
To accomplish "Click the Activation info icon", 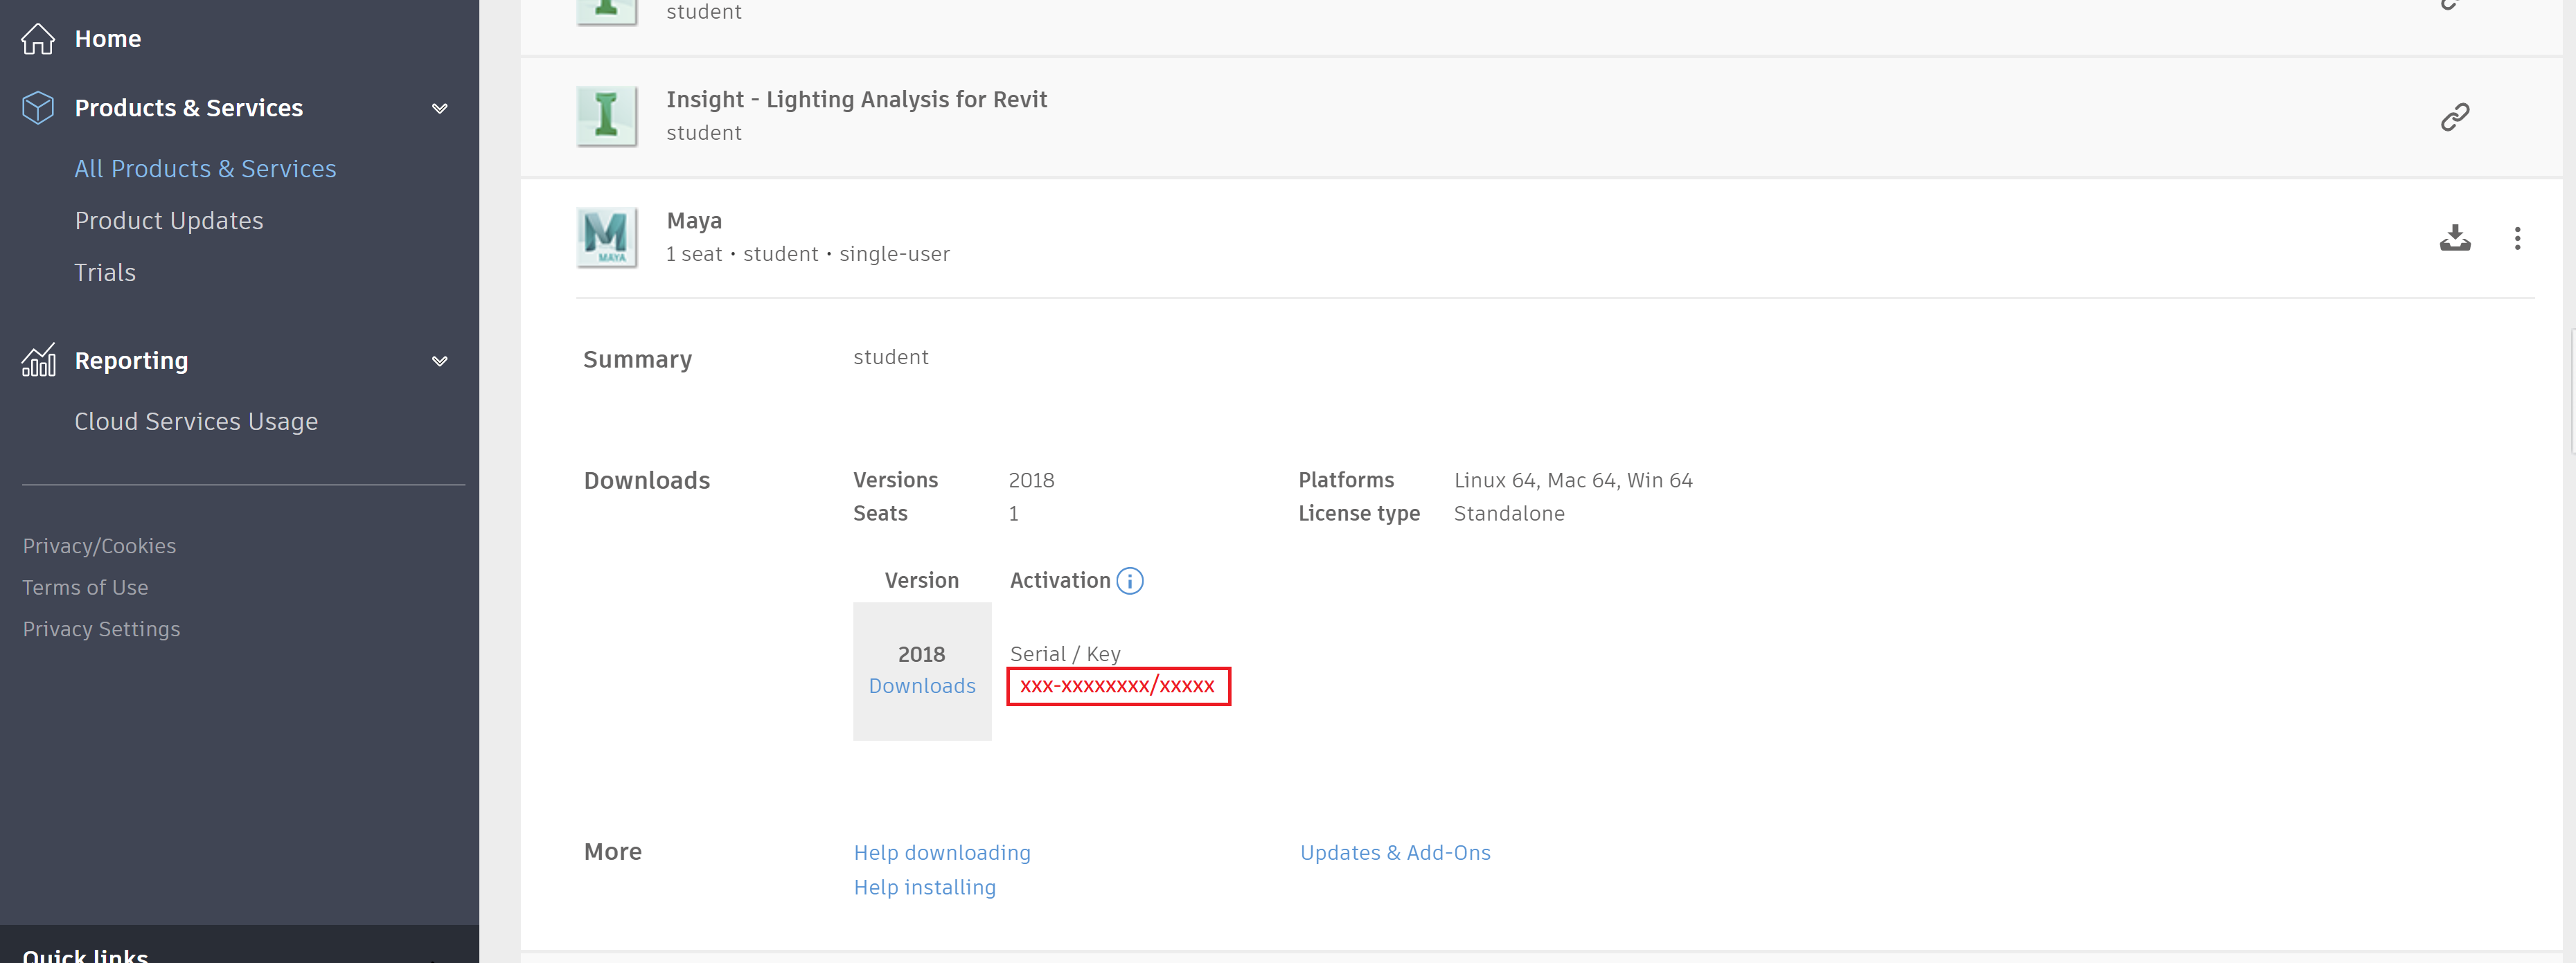I will 1130,581.
